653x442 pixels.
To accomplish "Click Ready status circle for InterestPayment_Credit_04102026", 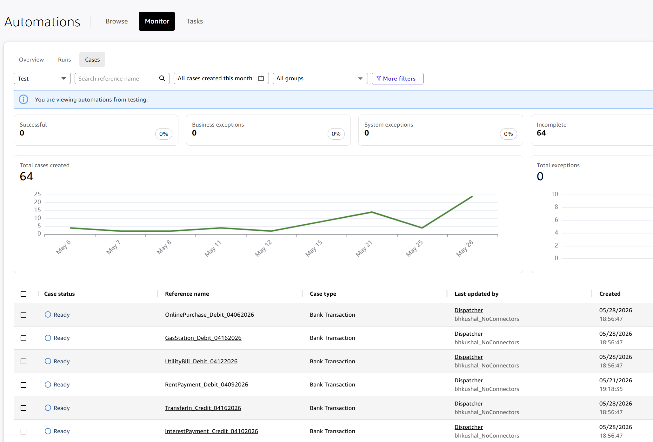I will coord(48,431).
